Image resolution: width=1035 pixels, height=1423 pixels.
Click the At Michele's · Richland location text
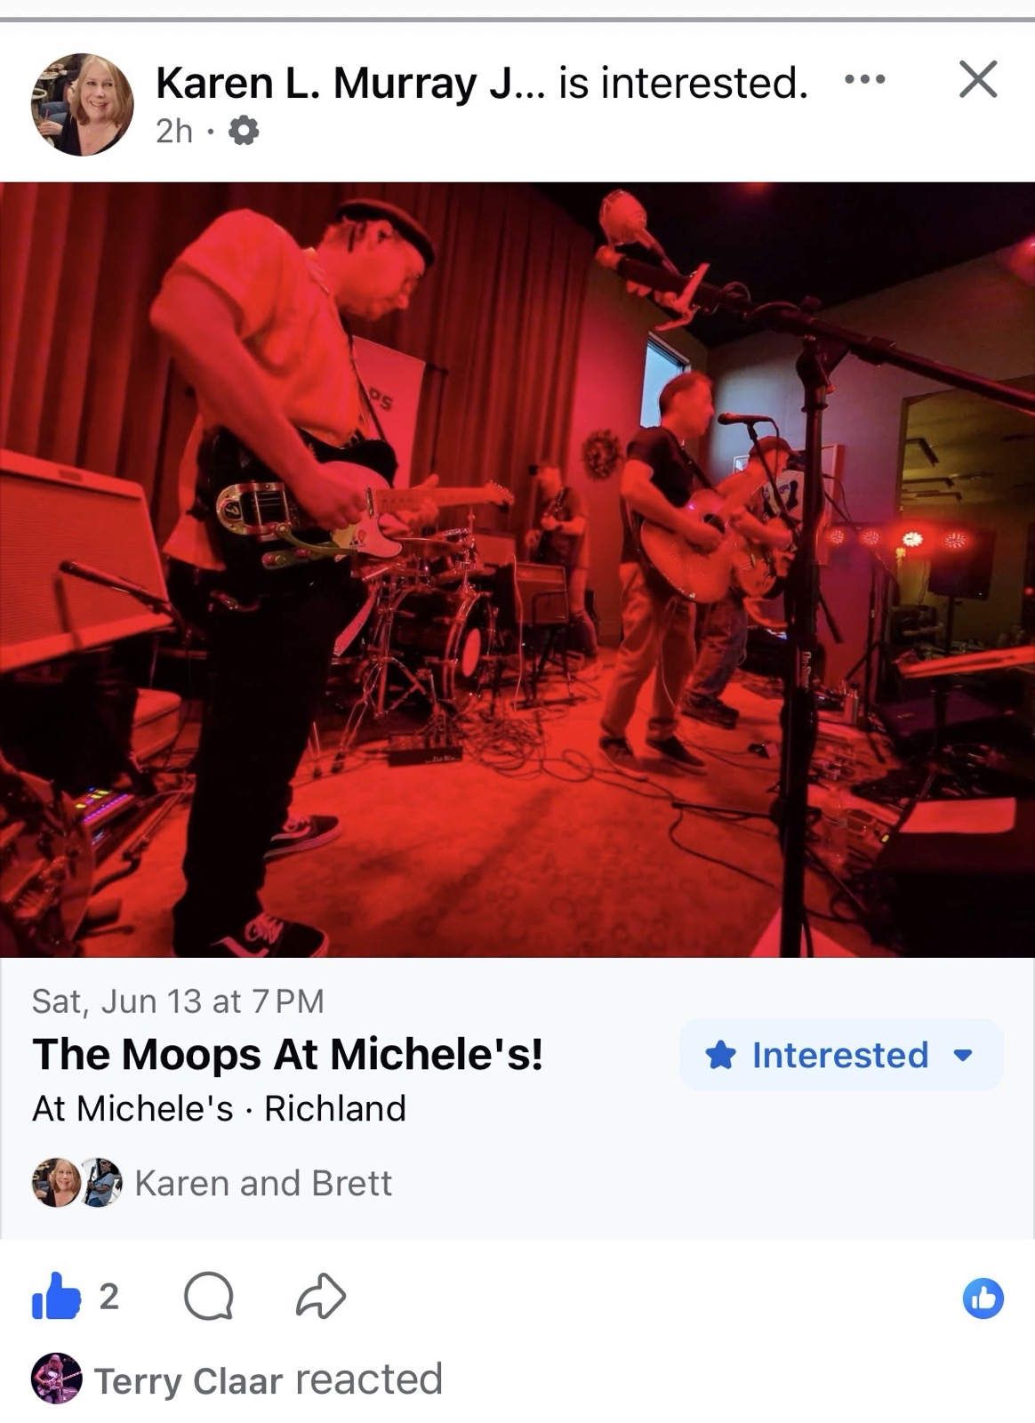(219, 1109)
